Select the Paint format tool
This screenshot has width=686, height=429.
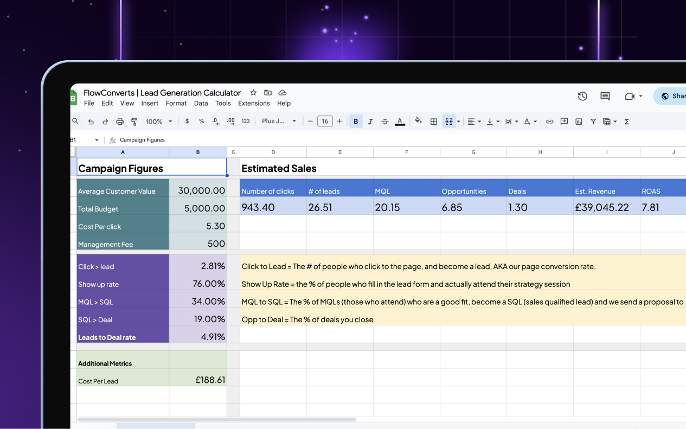click(134, 121)
